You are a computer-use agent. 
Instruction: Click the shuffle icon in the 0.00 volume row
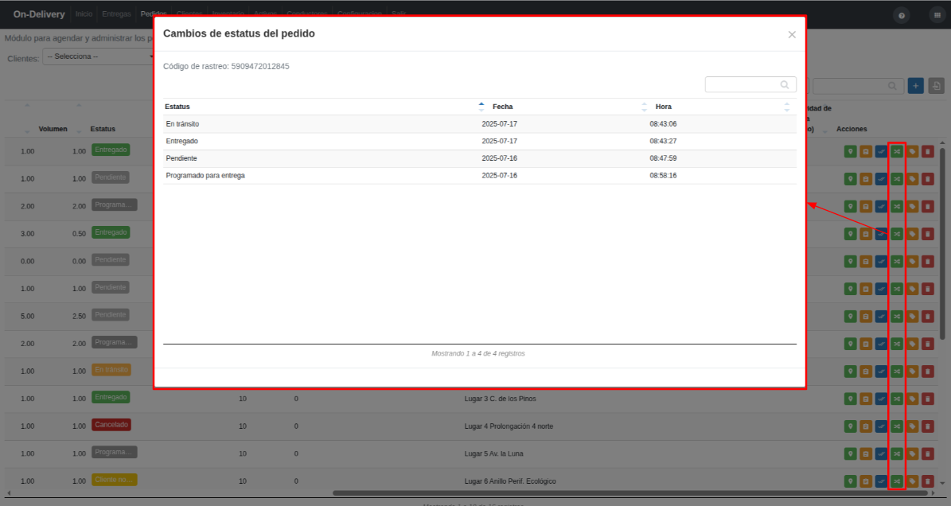[x=897, y=261]
